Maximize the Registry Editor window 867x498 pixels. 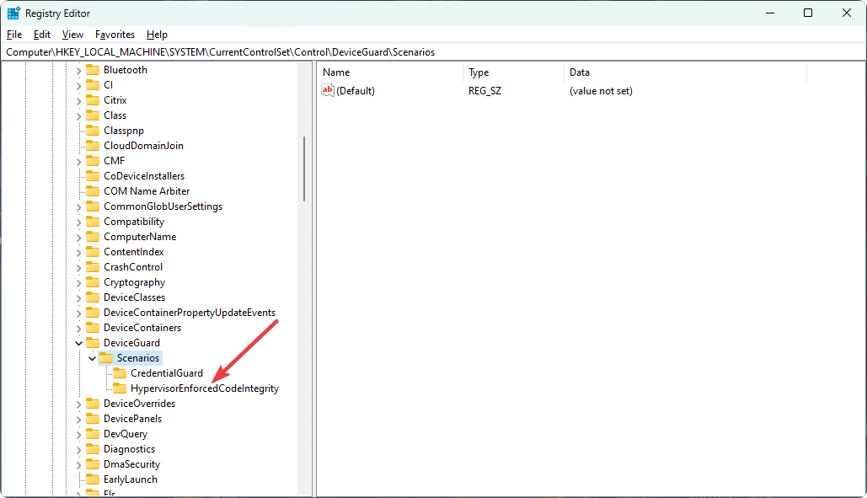point(808,13)
